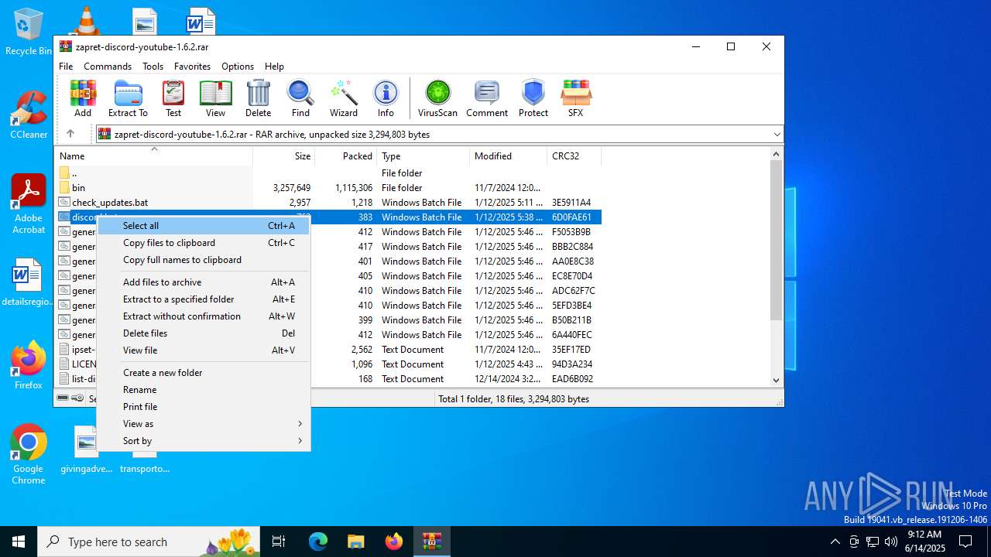Open Firefox desktop icon
This screenshot has height=557, width=991.
(x=29, y=365)
